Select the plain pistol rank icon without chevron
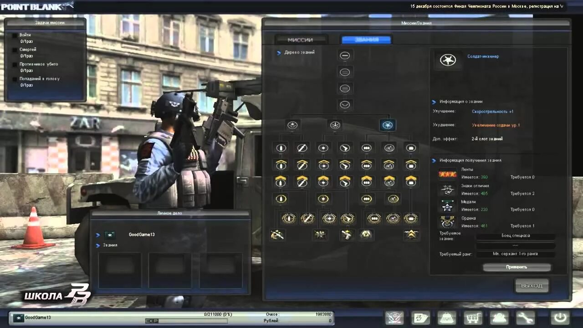 [x=345, y=148]
